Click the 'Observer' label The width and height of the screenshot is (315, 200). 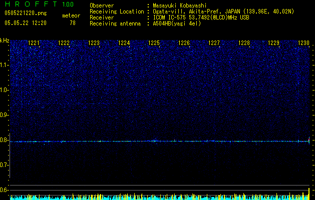[102, 5]
